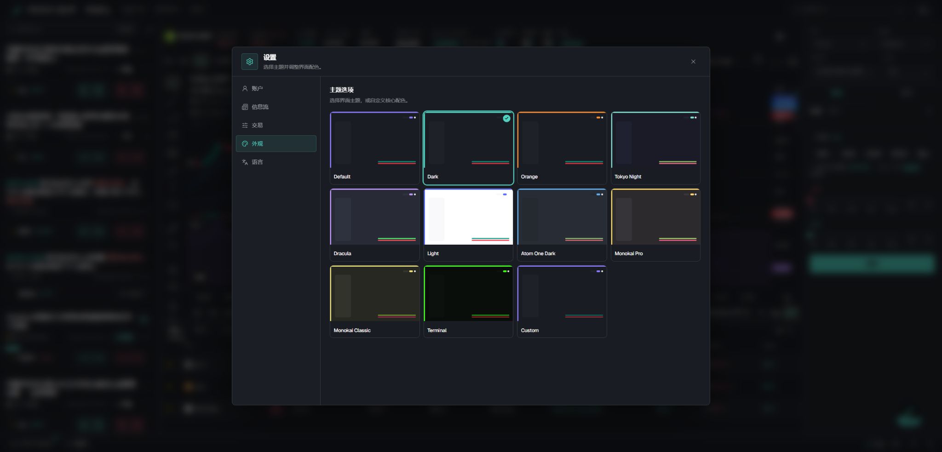Image resolution: width=942 pixels, height=452 pixels.
Task: Switch to the Light theme
Action: [468, 225]
